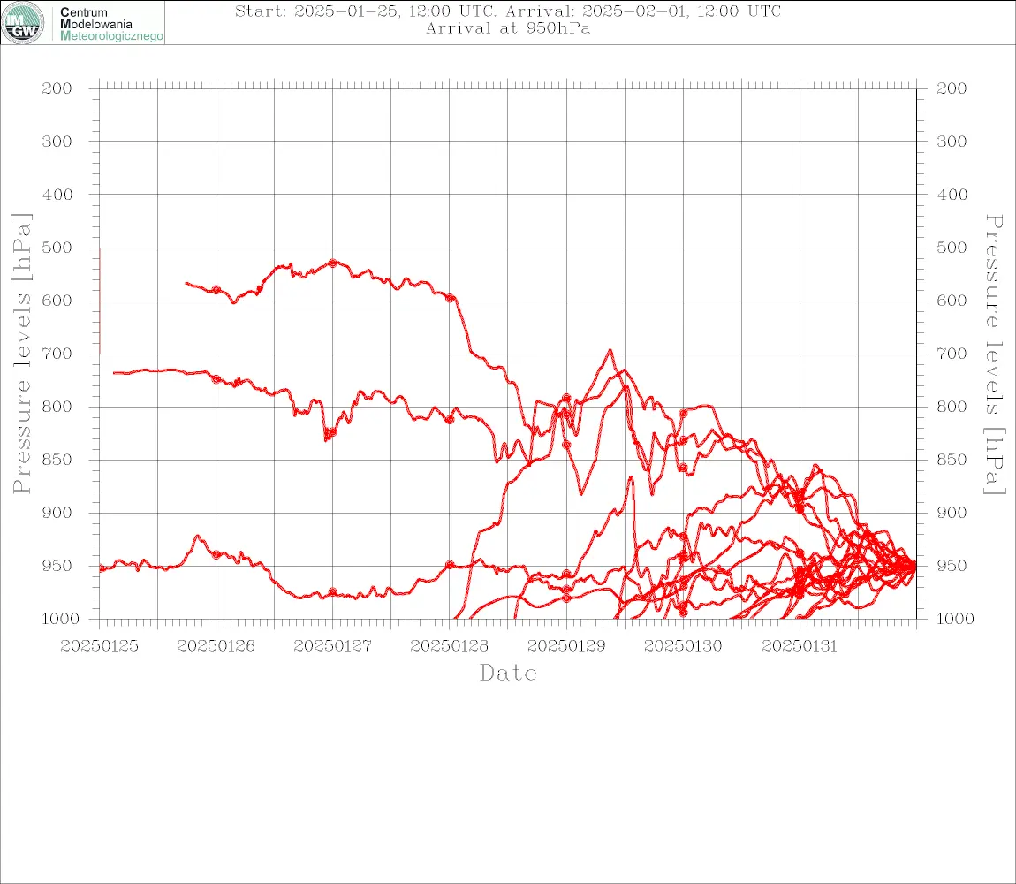Click the trajectory marker near 595 hPa on 20250128
This screenshot has height=884, width=1016.
tap(450, 298)
